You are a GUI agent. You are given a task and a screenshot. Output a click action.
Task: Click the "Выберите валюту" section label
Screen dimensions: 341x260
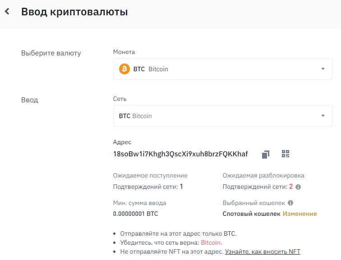tap(51, 53)
